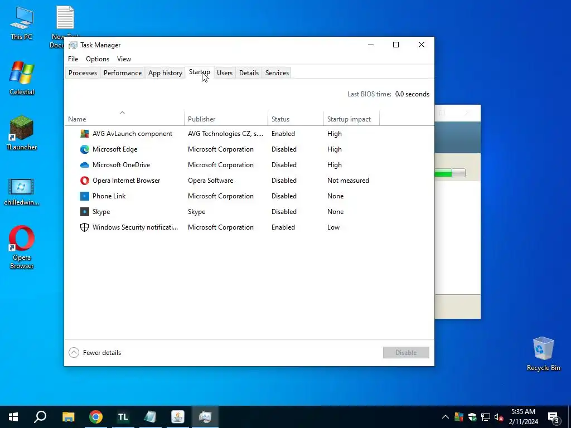This screenshot has height=428, width=571.
Task: Click the Disable button
Action: [x=406, y=352]
